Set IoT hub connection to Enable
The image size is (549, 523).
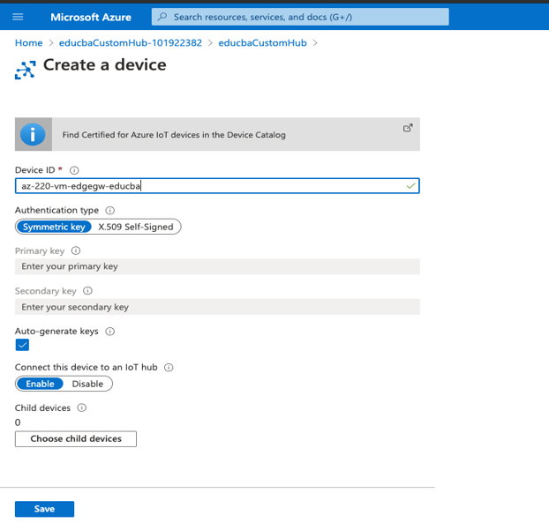[40, 384]
